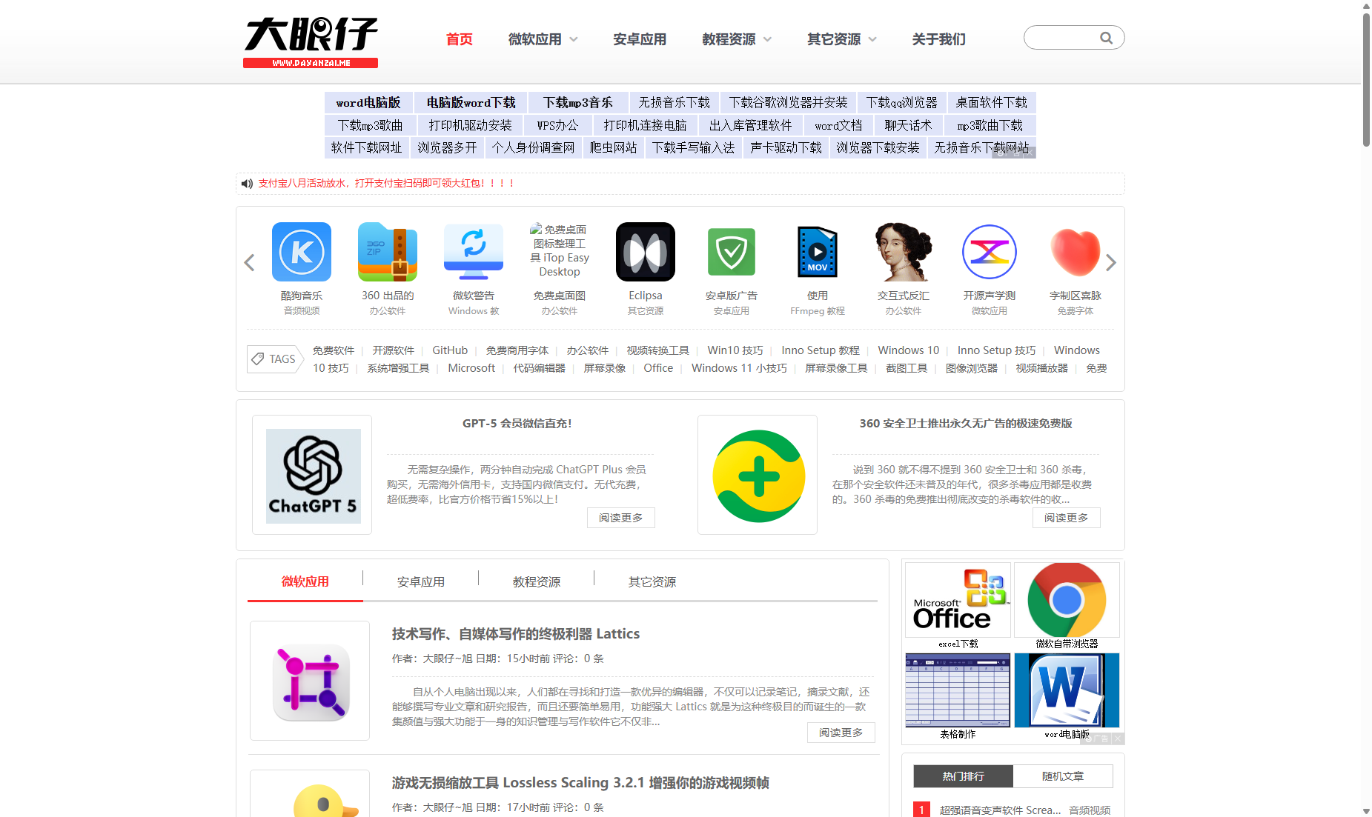This screenshot has width=1372, height=817.
Task: Open the 免费商用字体 tag
Action: 517,350
